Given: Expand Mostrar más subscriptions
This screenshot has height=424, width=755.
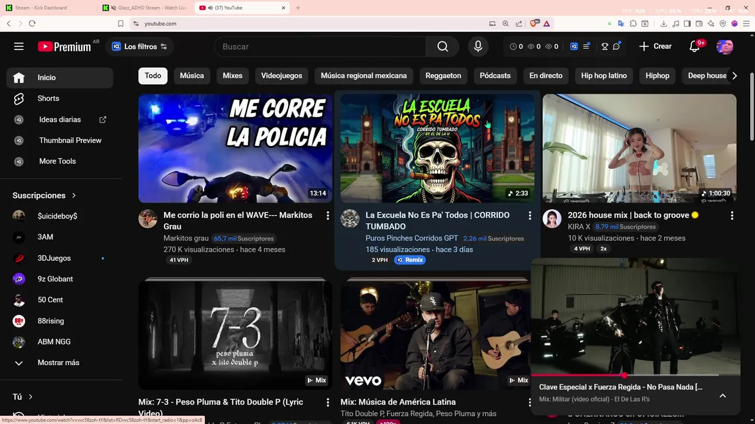Looking at the screenshot, I should 60,363.
